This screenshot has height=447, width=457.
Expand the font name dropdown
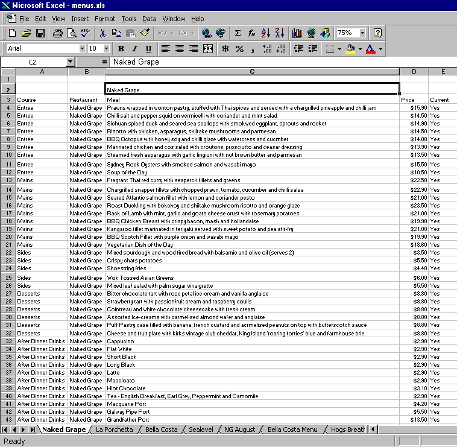[82, 49]
